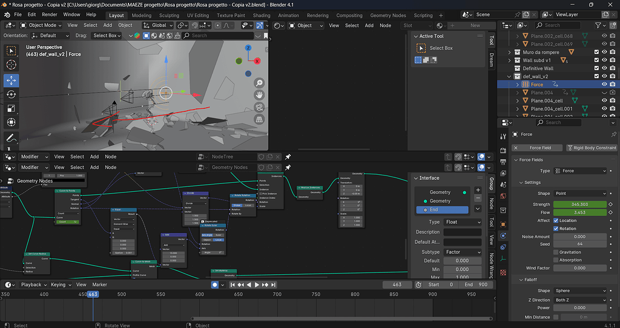Screen dimensions: 620x328
Task: Select the Cursor tool in viewport toolbar
Action: click(x=11, y=65)
